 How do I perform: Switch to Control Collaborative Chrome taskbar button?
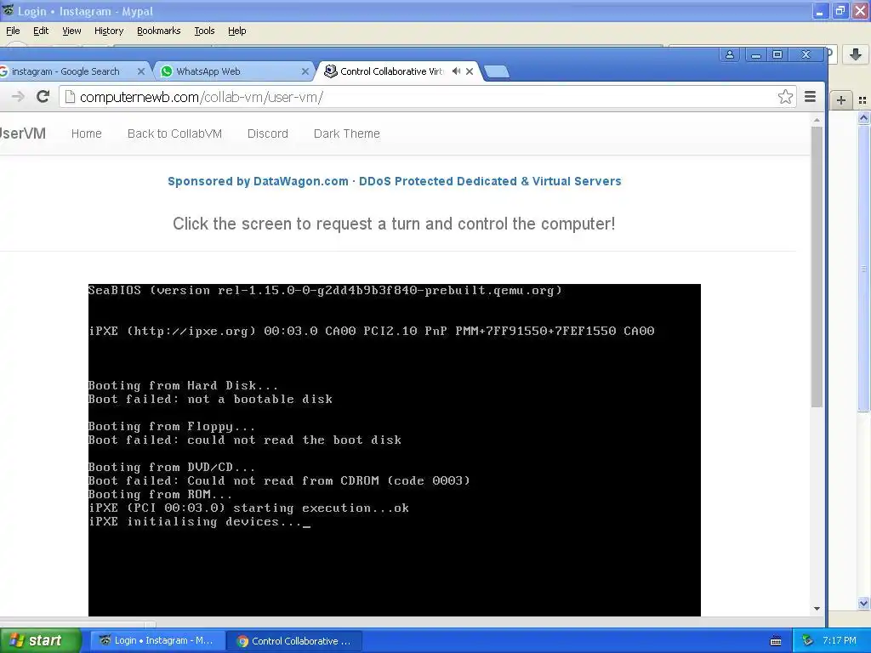pyautogui.click(x=294, y=641)
